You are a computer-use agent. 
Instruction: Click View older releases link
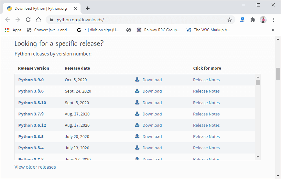tap(35, 167)
